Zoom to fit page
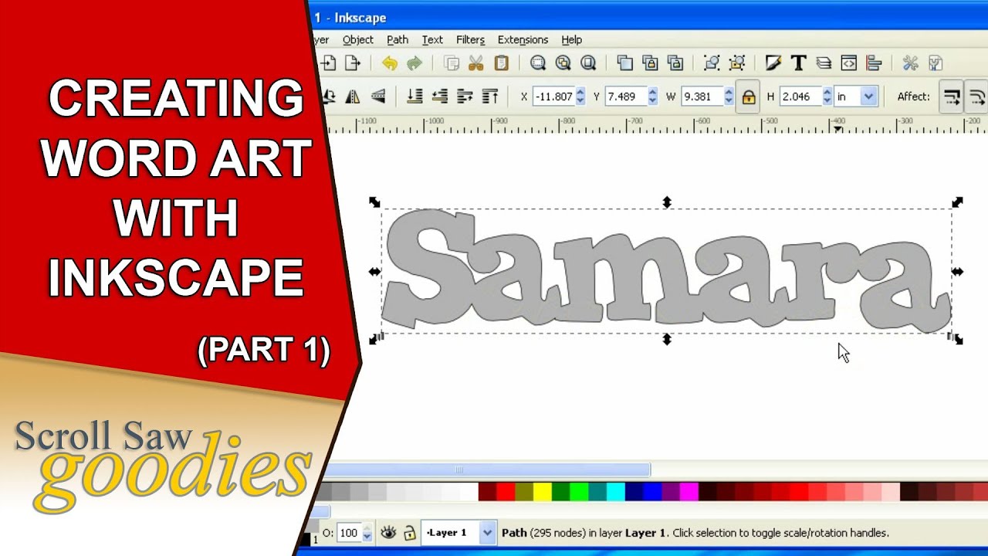988x556 pixels. tap(588, 63)
